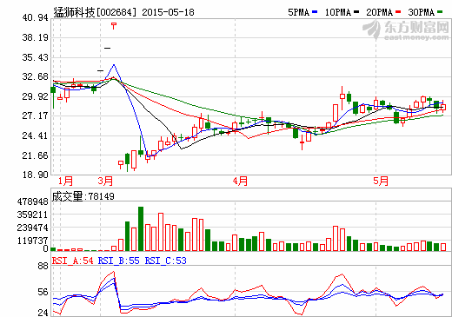
Task: Click the 359211 volume axis value
Action: [x=33, y=215]
